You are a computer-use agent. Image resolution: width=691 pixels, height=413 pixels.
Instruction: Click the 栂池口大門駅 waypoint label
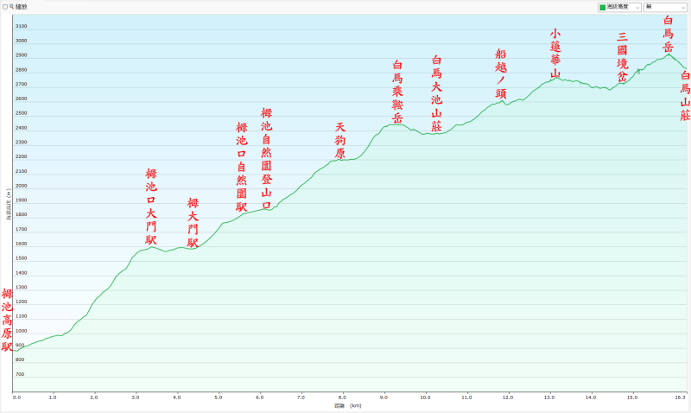click(151, 206)
